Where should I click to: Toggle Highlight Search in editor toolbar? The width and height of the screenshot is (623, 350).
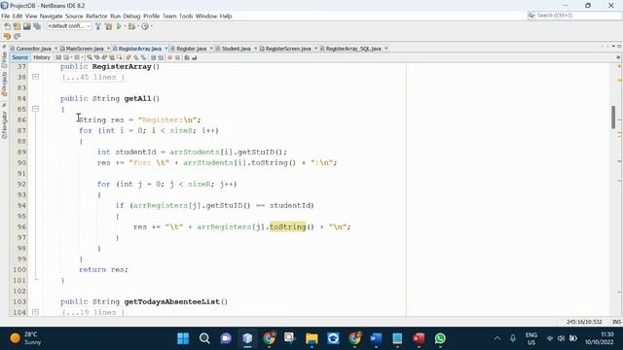112,57
